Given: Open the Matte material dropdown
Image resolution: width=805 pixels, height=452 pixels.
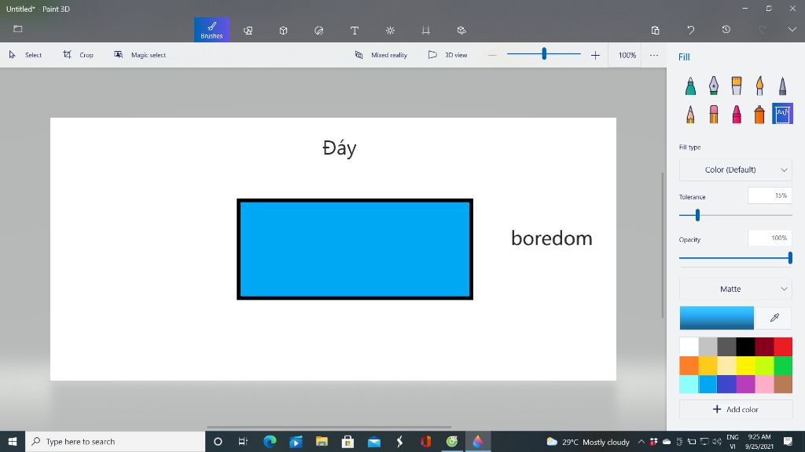Looking at the screenshot, I should 736,289.
